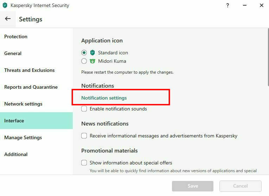Switch to the General section

point(36,53)
